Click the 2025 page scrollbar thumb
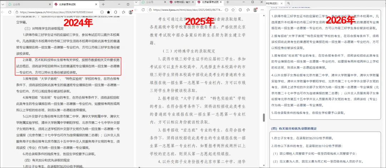 click(264, 118)
